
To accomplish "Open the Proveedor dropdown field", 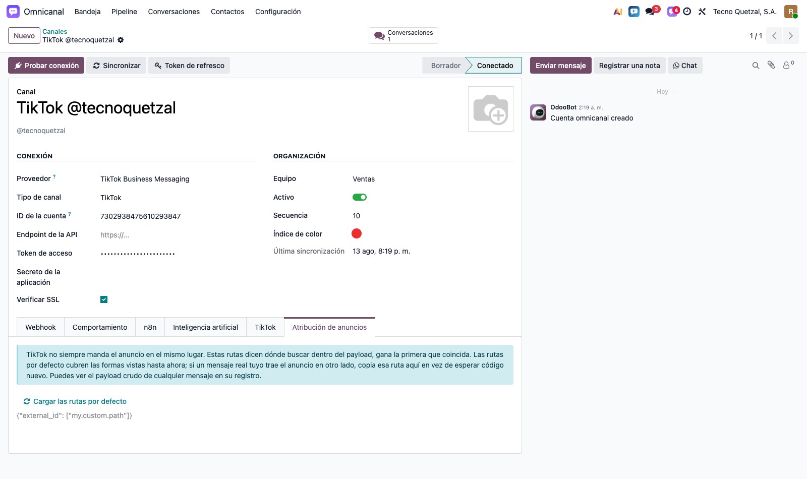I will (x=179, y=179).
